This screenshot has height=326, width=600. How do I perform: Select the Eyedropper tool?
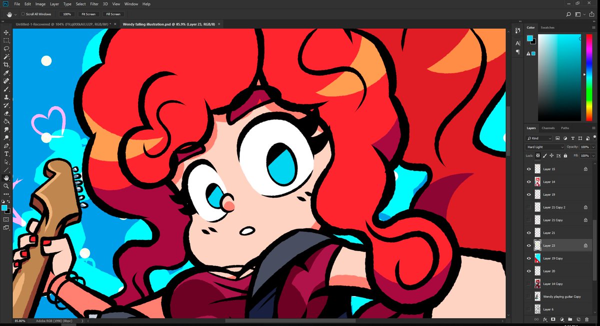pos(6,72)
